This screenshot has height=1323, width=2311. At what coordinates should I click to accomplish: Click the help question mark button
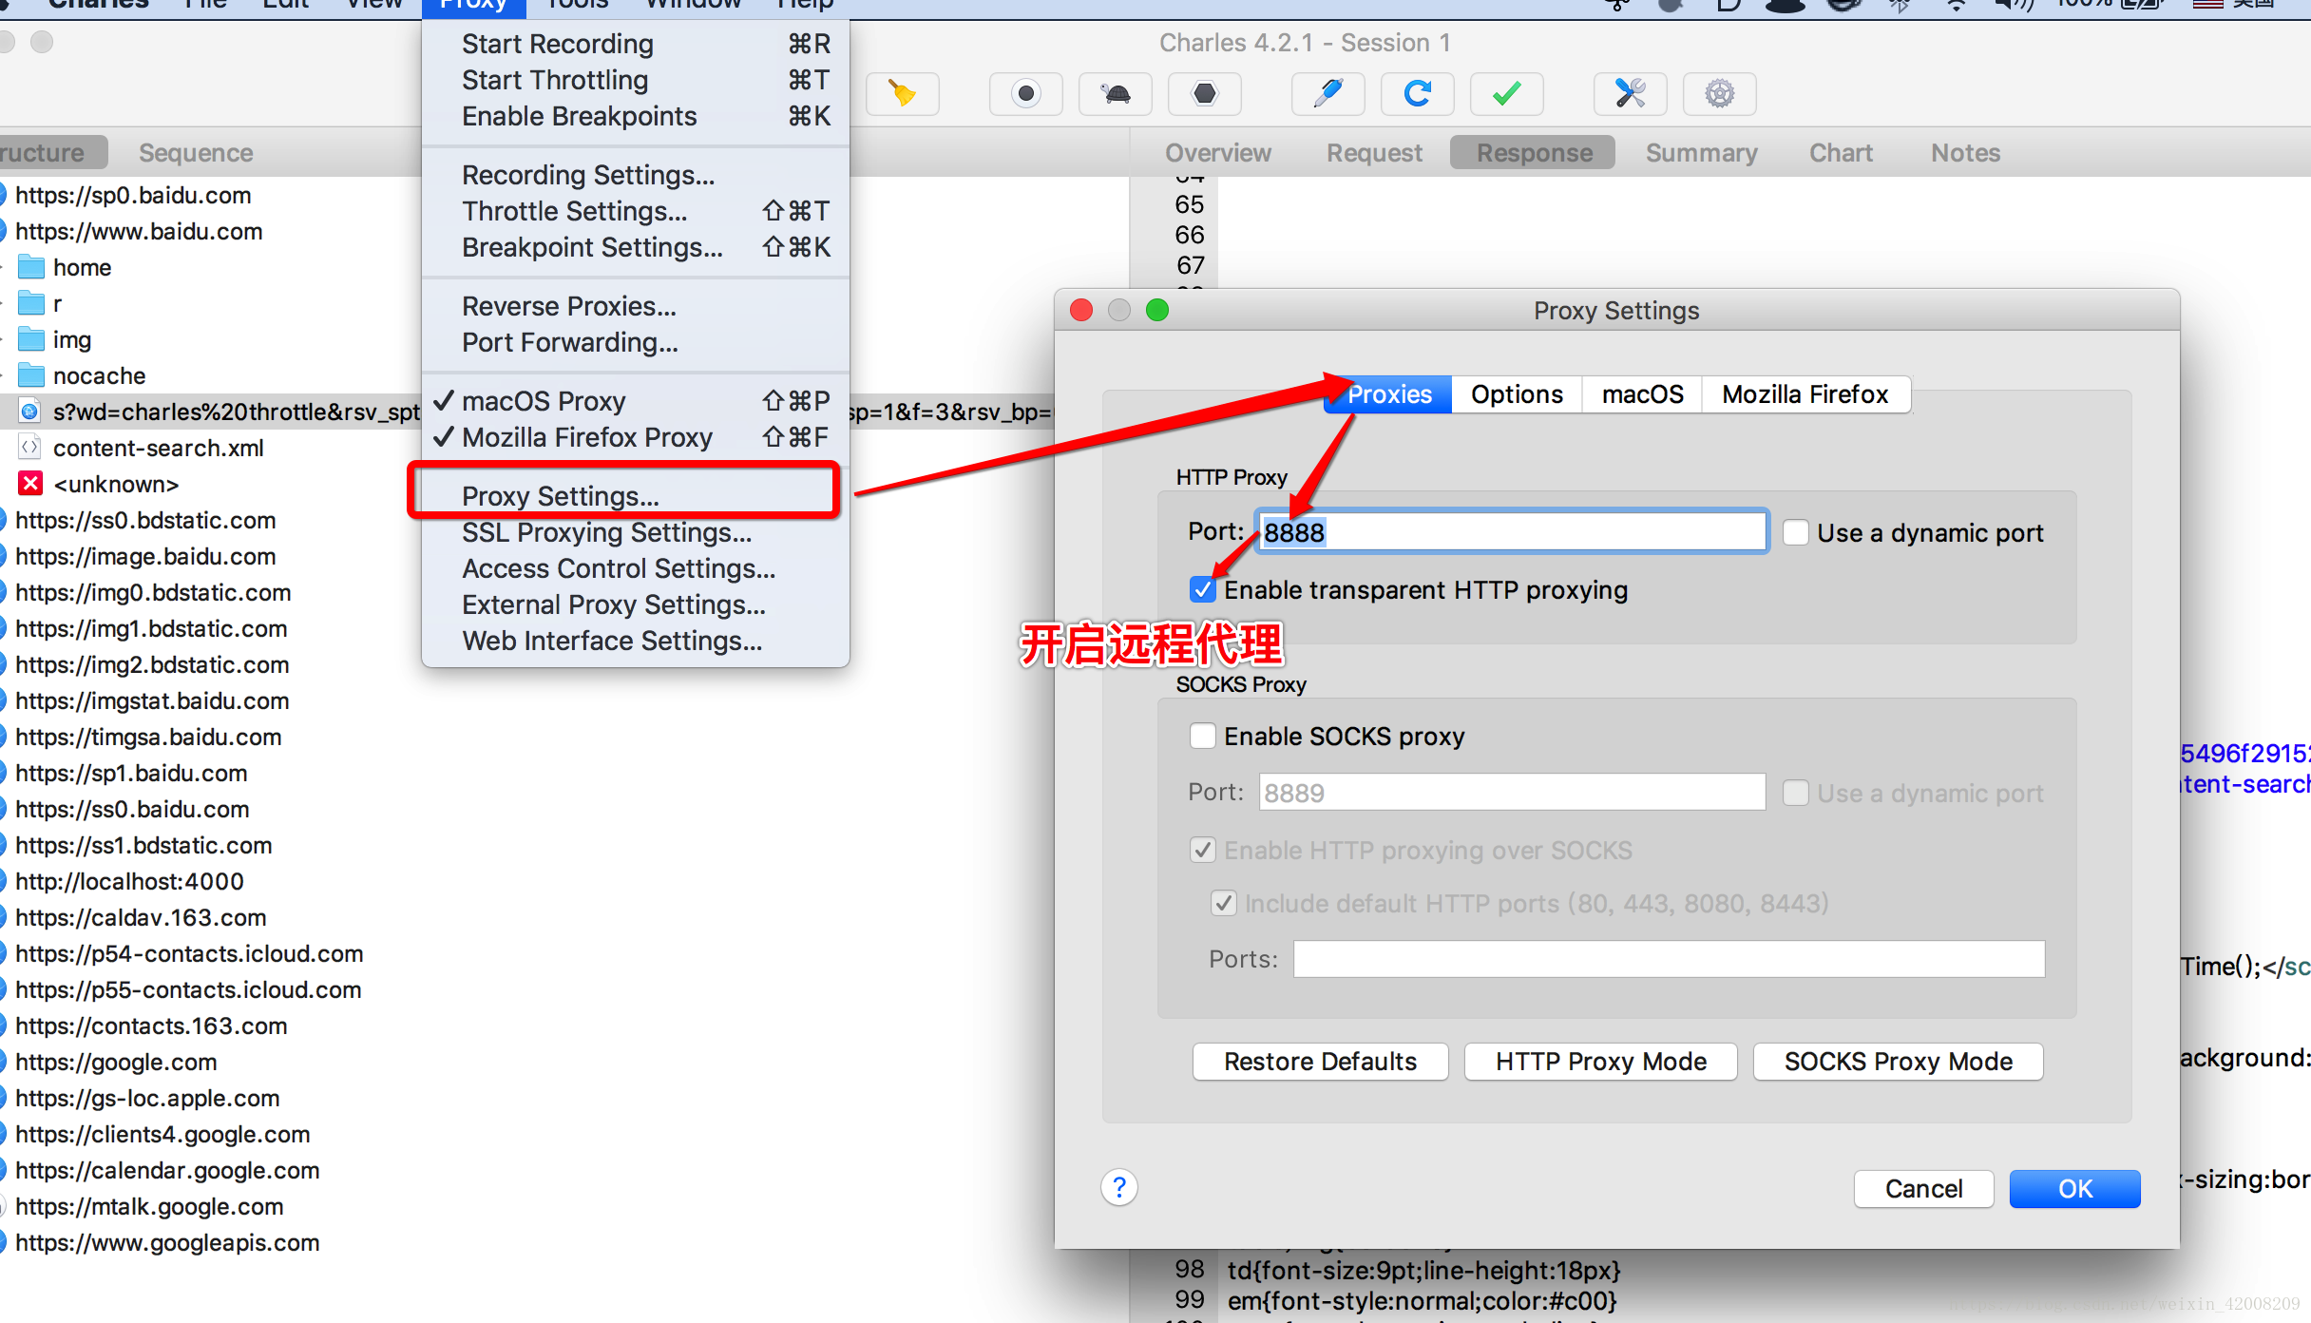[x=1119, y=1187]
